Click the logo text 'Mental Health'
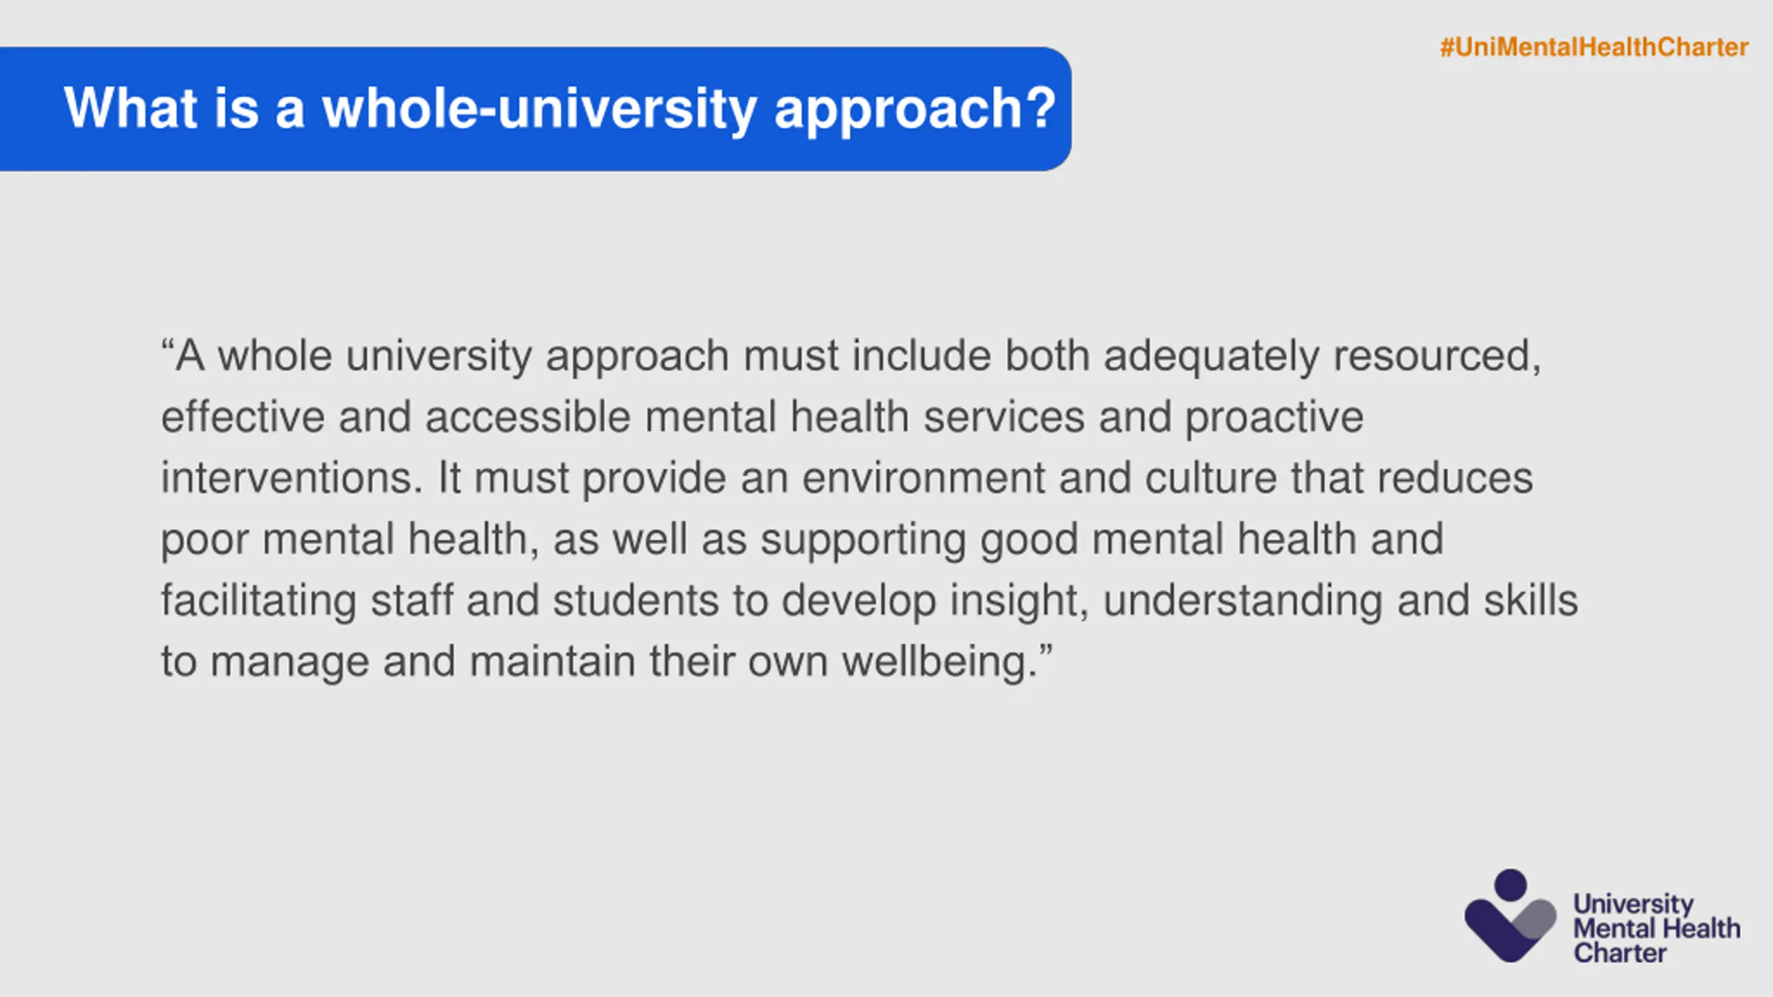The height and width of the screenshot is (997, 1773). (x=1657, y=928)
